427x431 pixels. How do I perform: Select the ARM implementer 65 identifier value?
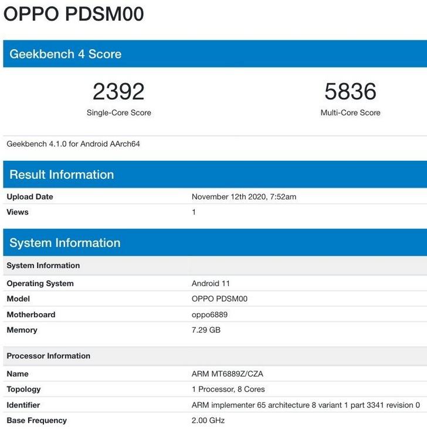306,405
